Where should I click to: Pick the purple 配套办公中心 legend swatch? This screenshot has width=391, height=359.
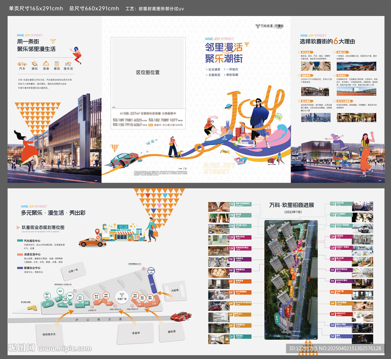(x=20, y=268)
